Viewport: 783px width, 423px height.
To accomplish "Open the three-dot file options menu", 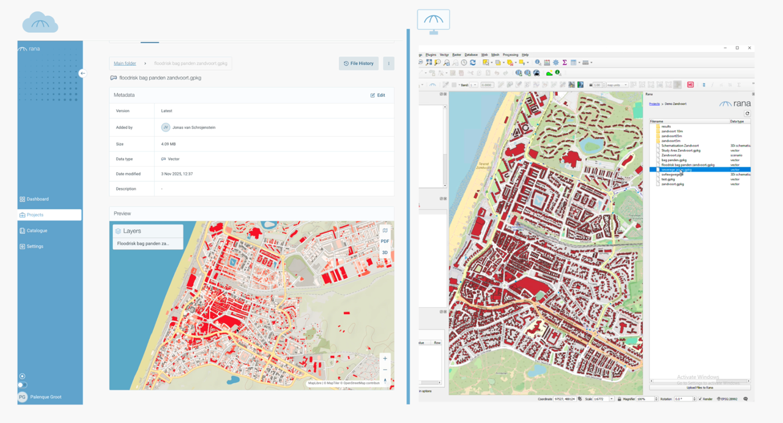I will click(388, 63).
